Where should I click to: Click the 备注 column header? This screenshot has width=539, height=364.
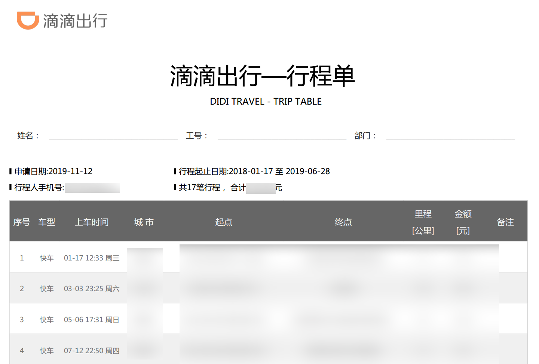click(505, 222)
